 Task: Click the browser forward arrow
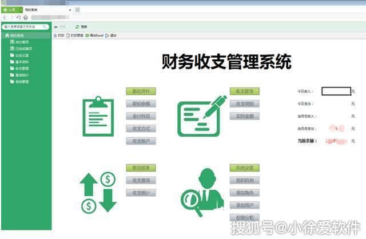[x=11, y=18]
